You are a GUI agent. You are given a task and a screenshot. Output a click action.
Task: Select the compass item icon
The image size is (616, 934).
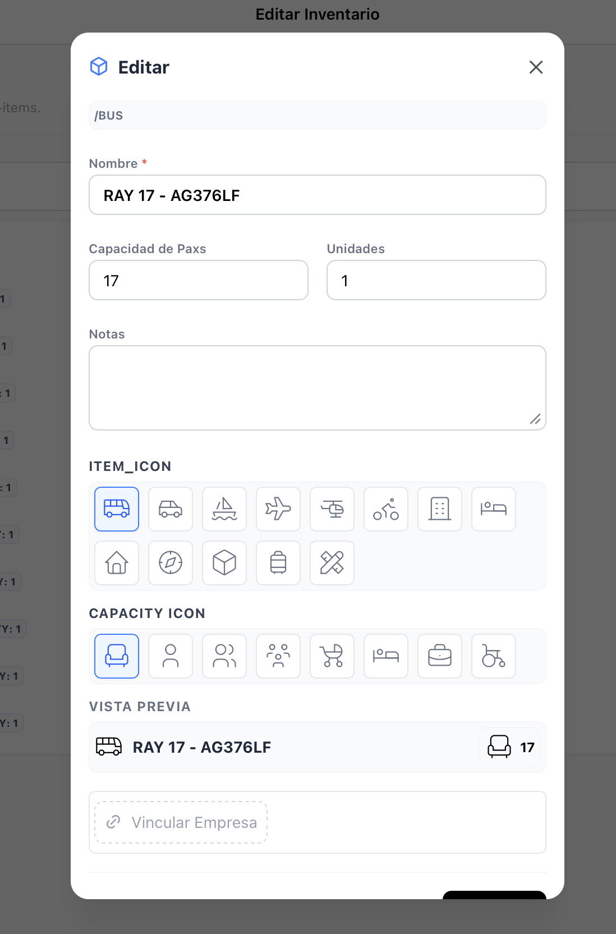(x=171, y=563)
